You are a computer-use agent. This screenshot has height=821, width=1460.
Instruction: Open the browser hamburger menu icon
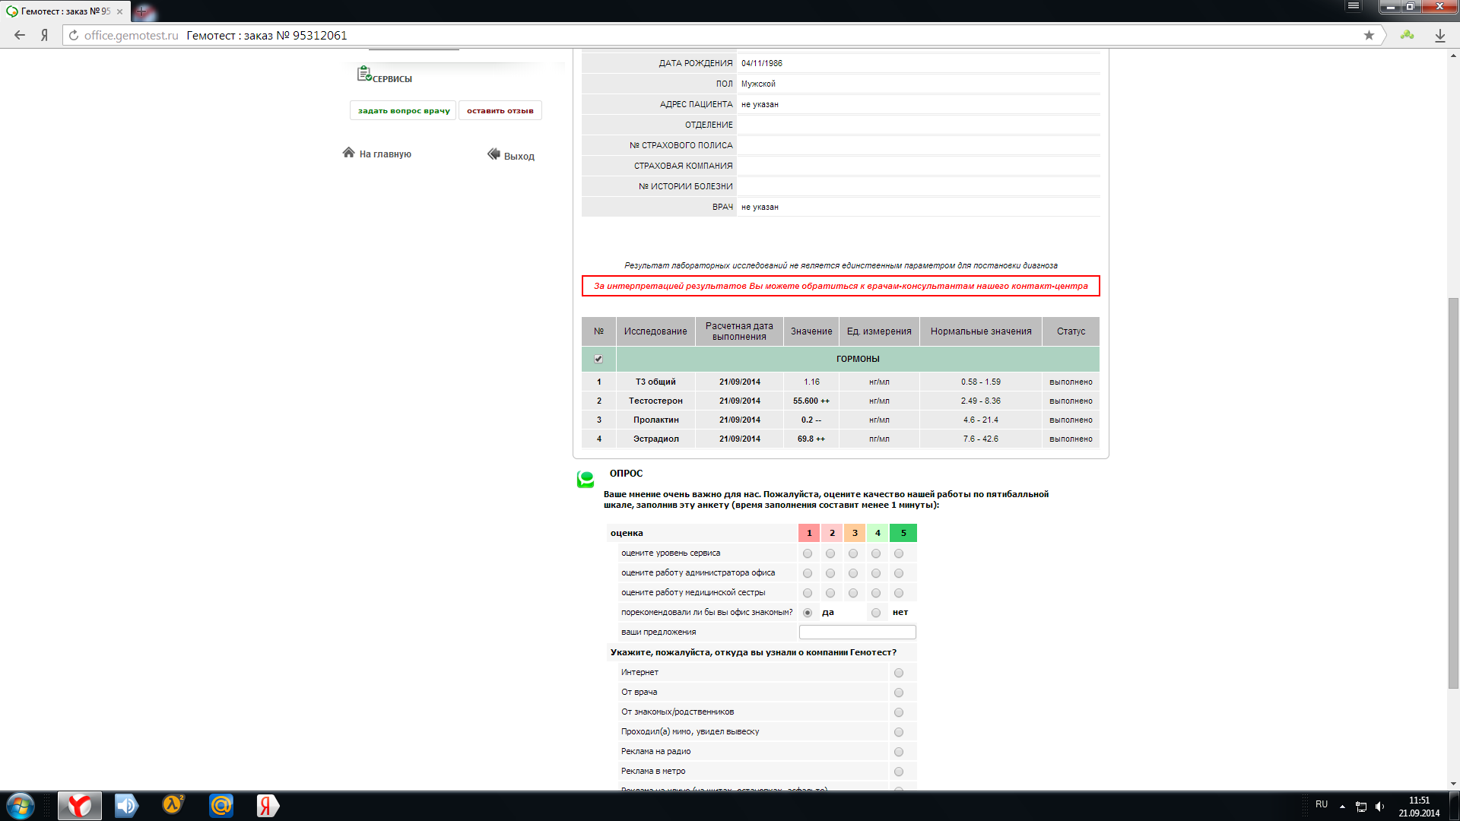1354,6
